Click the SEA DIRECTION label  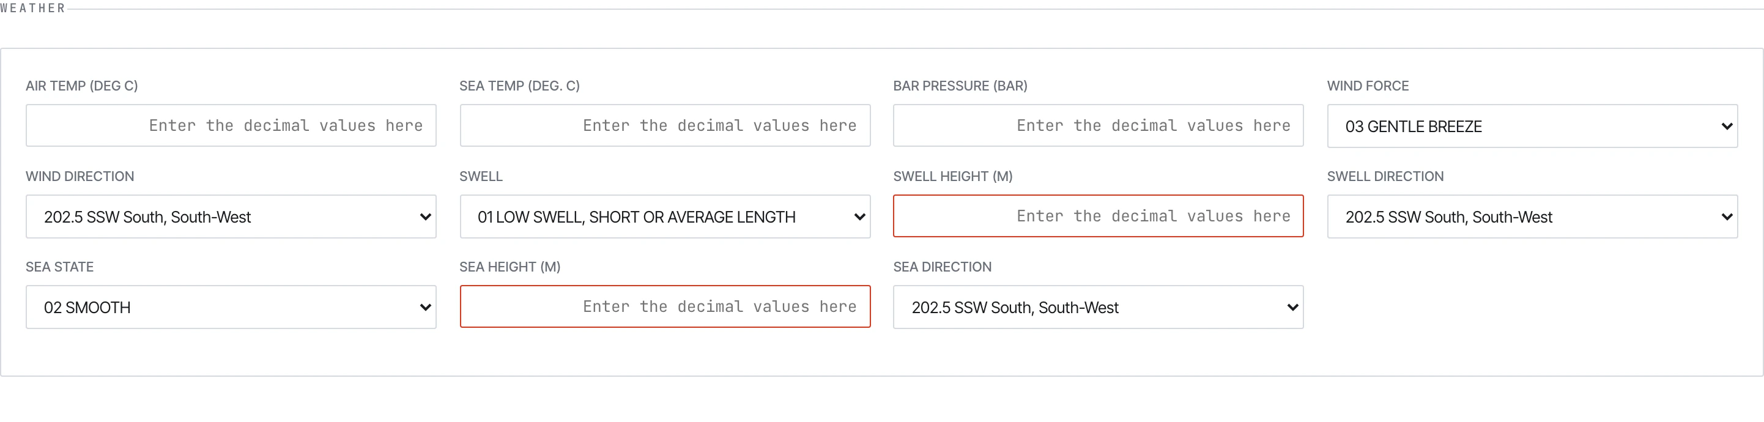pos(943,267)
